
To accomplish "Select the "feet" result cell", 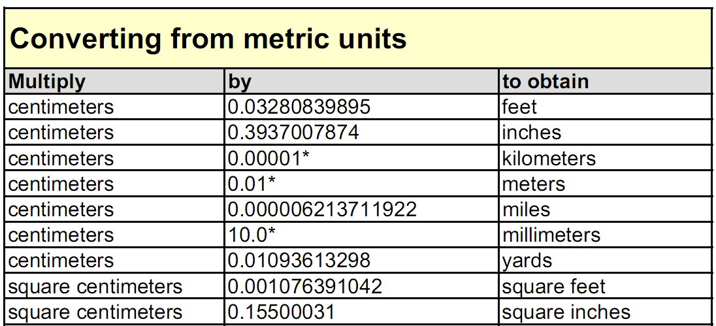I will coord(519,106).
